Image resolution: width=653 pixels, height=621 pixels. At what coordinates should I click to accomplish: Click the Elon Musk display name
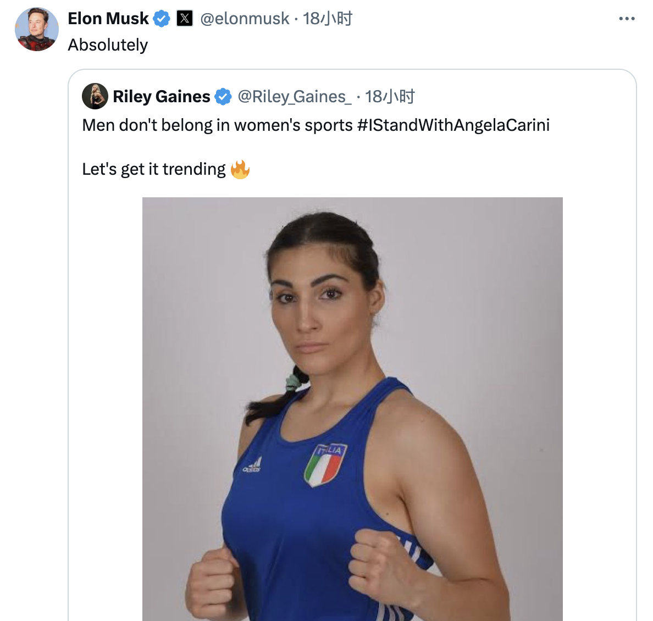click(x=108, y=19)
